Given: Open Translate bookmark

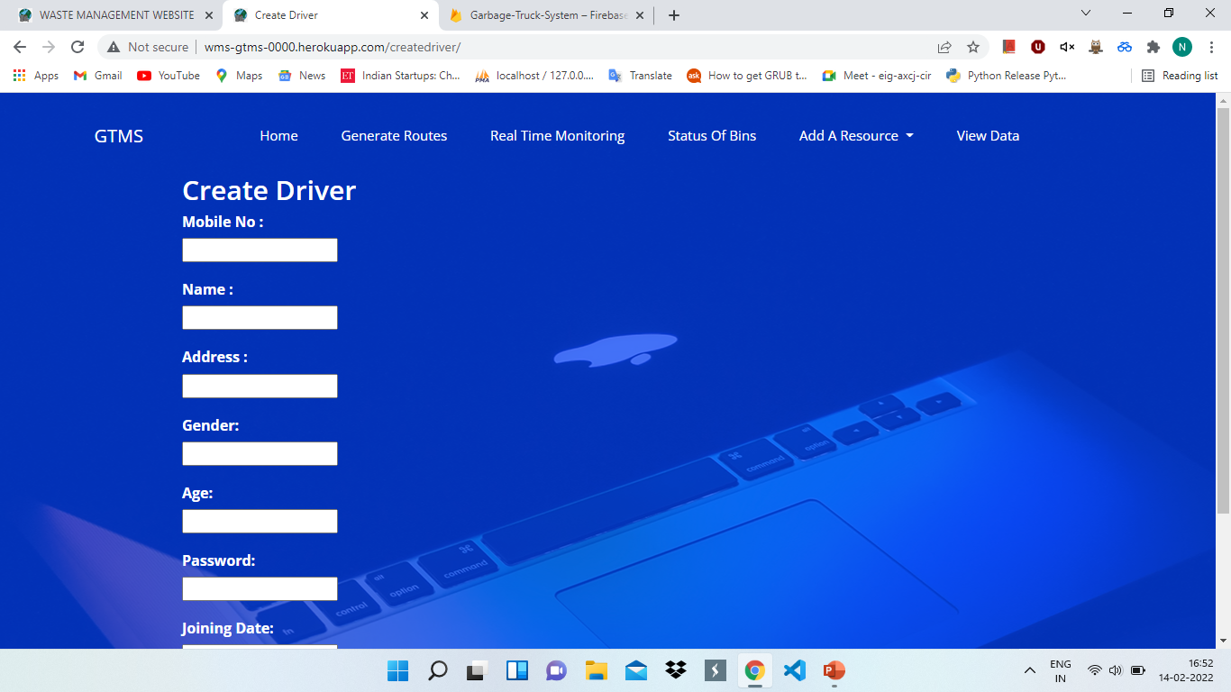Looking at the screenshot, I should (640, 76).
